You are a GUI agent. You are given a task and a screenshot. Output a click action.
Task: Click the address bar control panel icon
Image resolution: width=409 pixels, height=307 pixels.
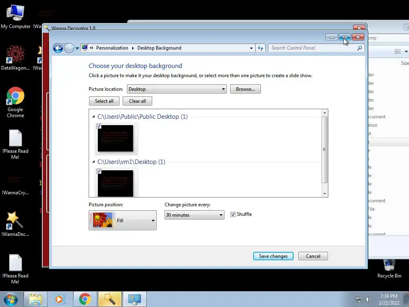click(85, 48)
